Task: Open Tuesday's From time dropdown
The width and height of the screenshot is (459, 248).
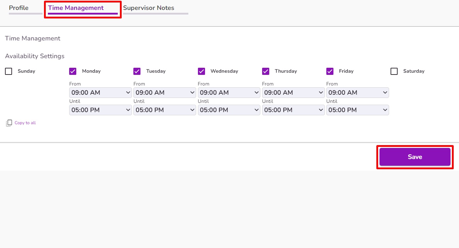Action: 164,92
